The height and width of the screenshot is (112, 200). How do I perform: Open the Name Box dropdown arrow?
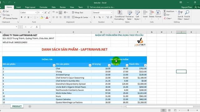point(17,27)
